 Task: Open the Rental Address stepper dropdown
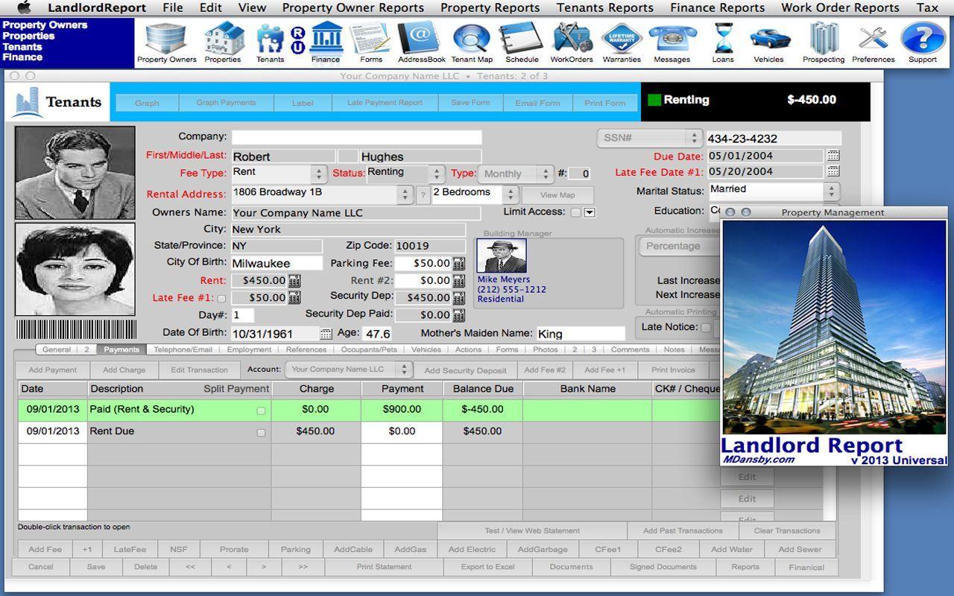pos(405,194)
